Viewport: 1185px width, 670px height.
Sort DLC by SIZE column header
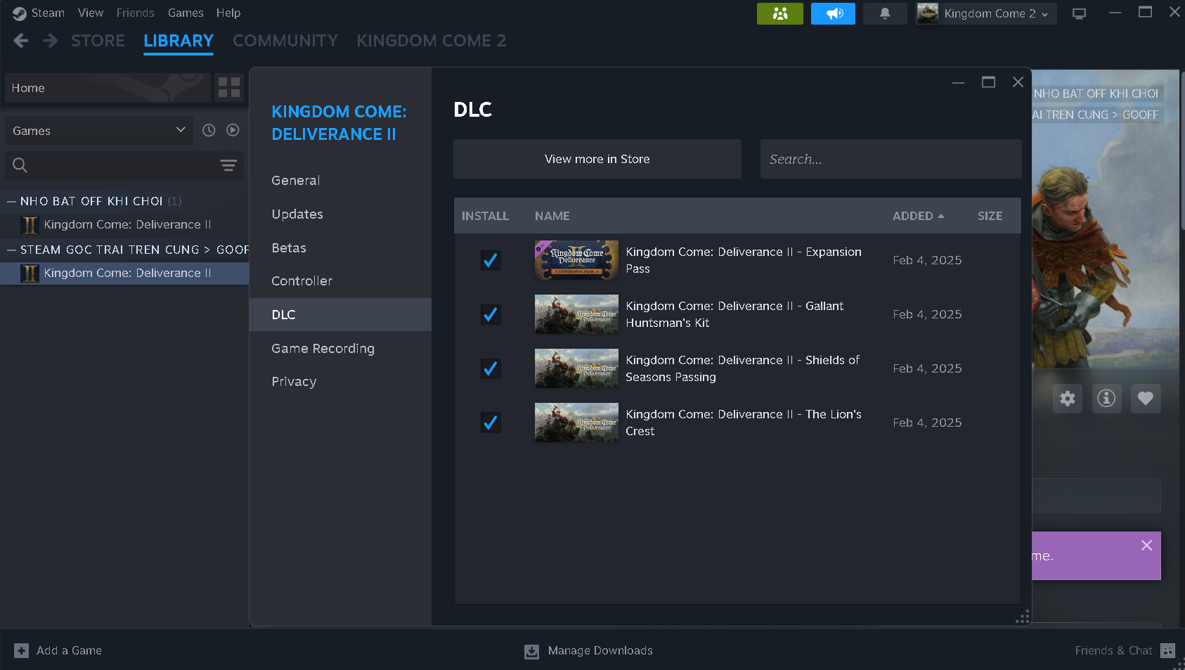click(x=990, y=216)
